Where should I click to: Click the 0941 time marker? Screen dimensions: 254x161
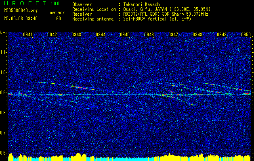pos(28,34)
